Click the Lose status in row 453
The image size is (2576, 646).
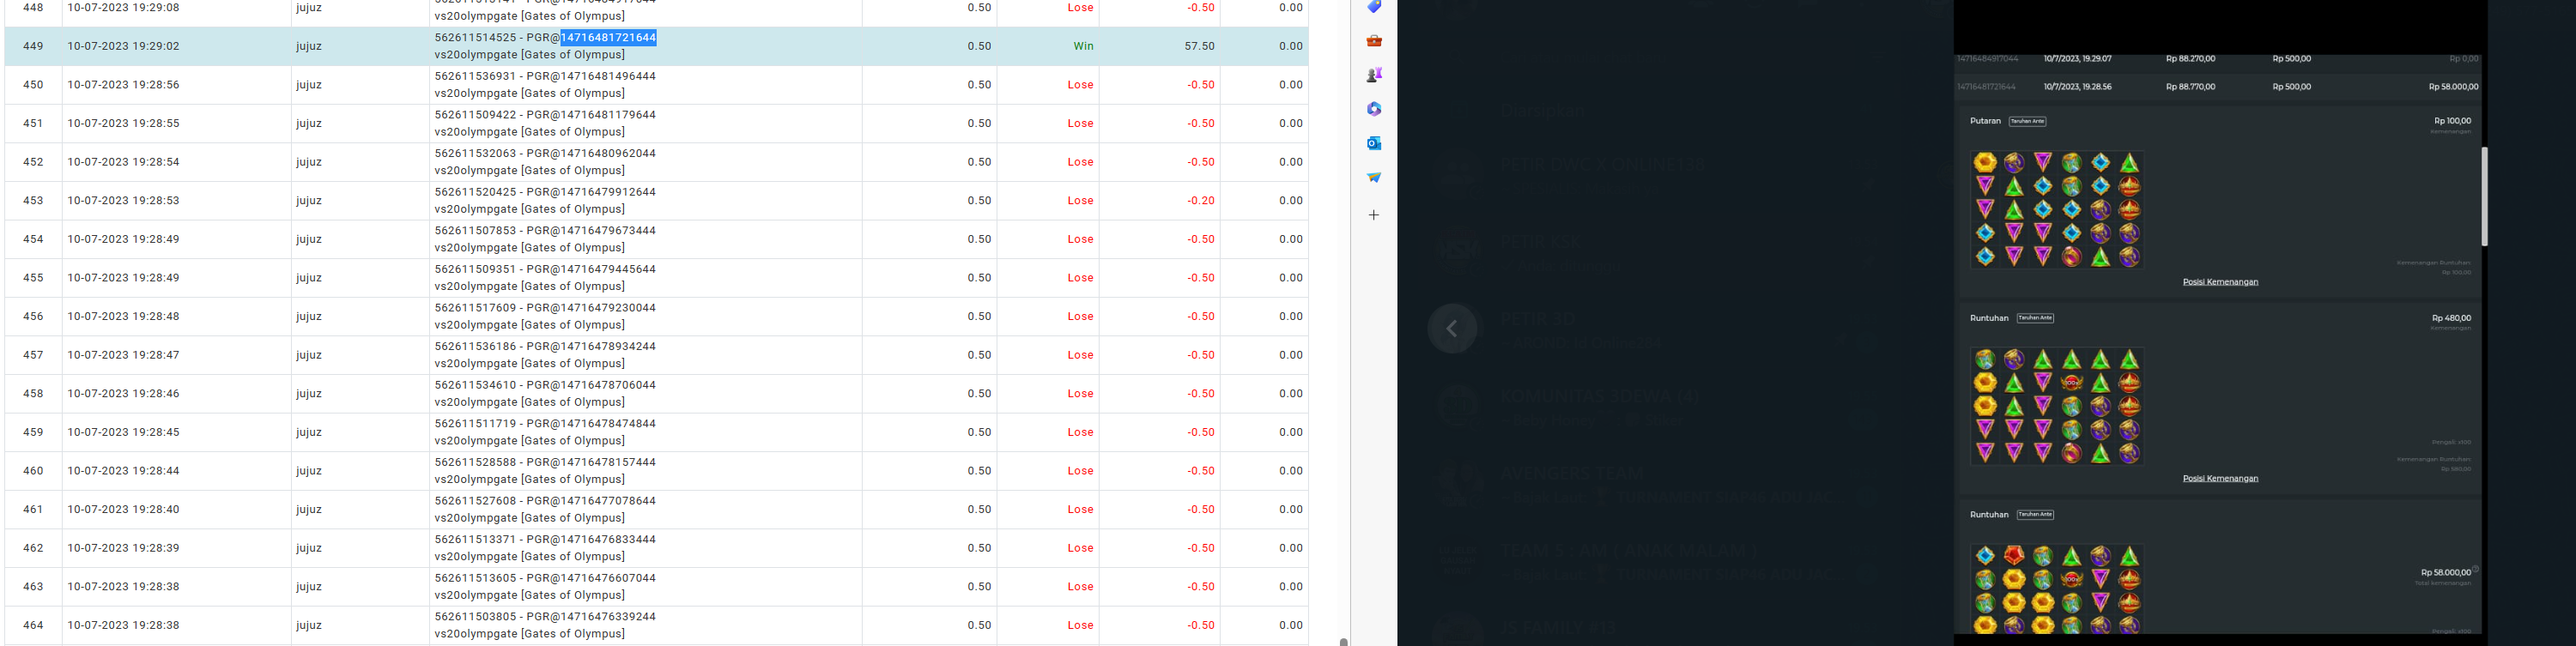(x=1080, y=201)
